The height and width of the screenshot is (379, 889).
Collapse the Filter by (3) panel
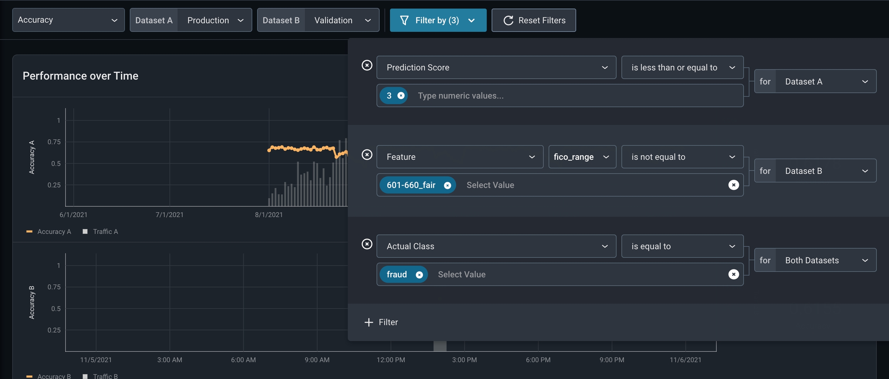438,20
